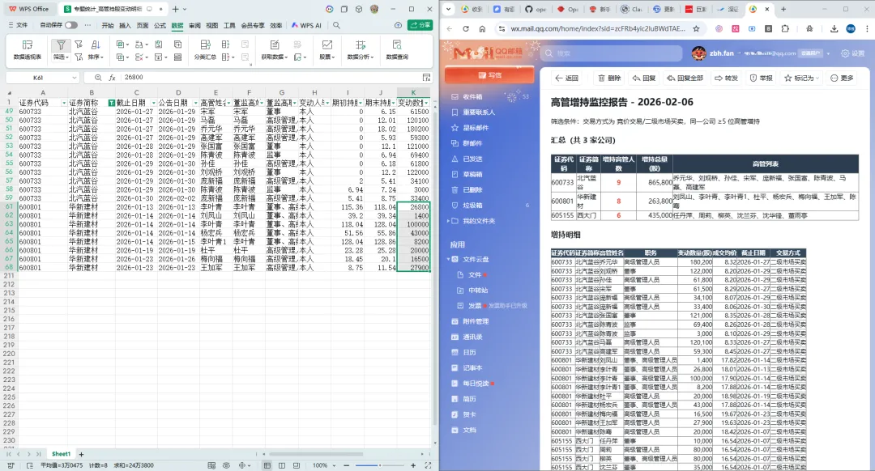Bookmark this page with the star icon
The image size is (875, 471).
click(x=696, y=29)
